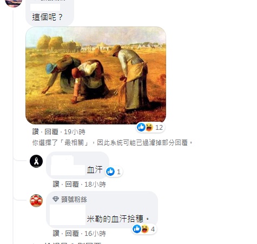Like the painting comment posted 19小時 ago
The width and height of the screenshot is (257, 244).
(x=36, y=132)
